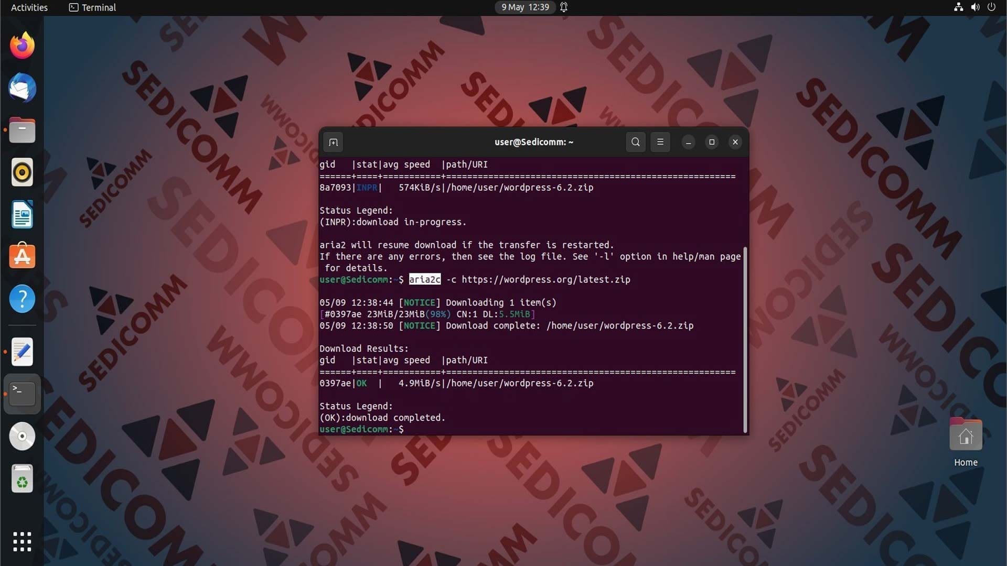The height and width of the screenshot is (566, 1007).
Task: Click '(OK):download completed.' line
Action: coord(382,418)
